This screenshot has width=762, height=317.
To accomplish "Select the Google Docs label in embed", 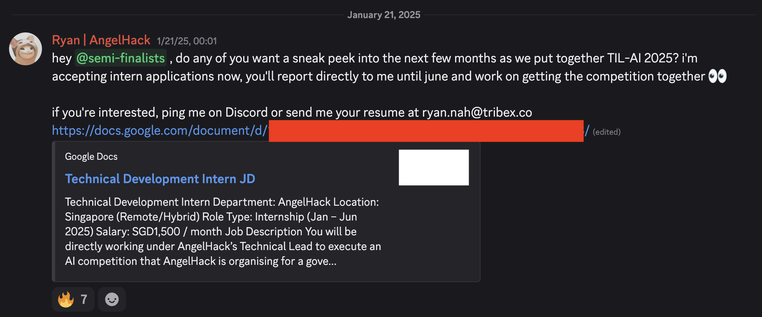I will 91,156.
